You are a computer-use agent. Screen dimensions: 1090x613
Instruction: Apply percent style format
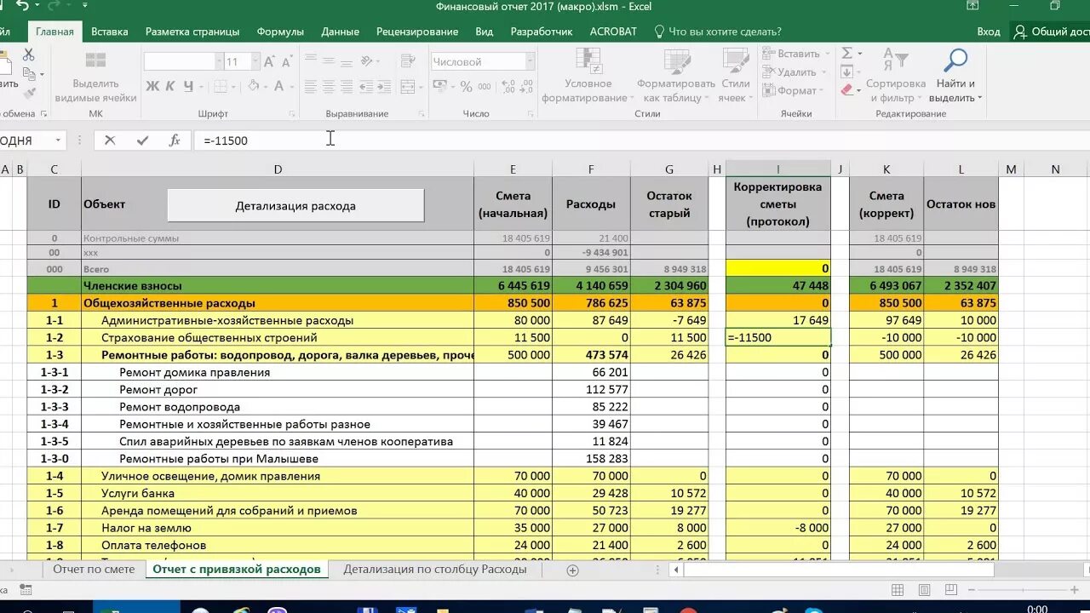coord(466,87)
